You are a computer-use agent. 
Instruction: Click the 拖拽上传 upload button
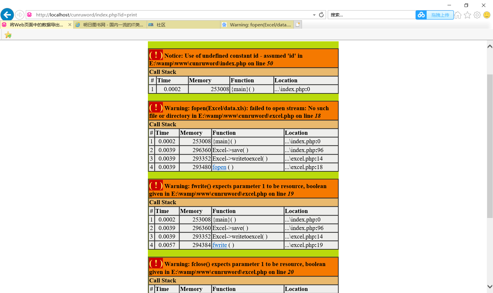point(440,15)
